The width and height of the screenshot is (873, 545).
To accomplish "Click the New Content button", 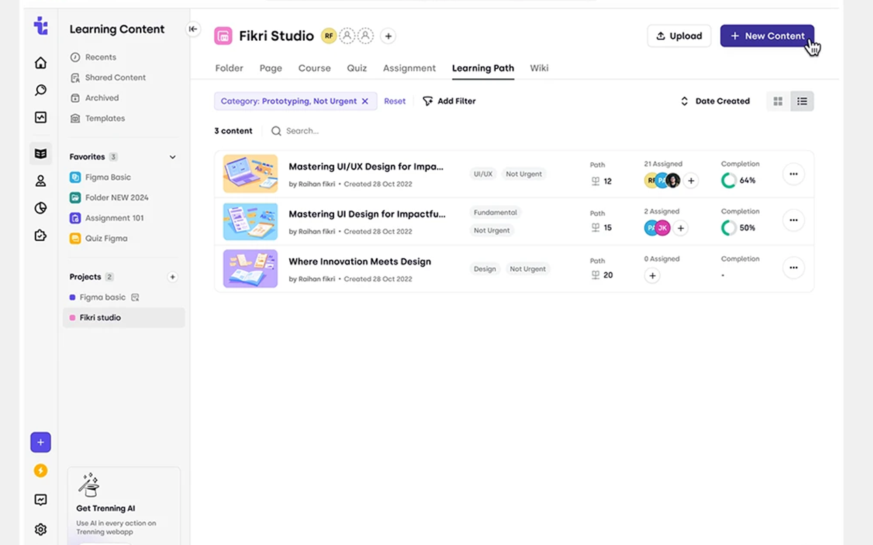I will point(767,35).
